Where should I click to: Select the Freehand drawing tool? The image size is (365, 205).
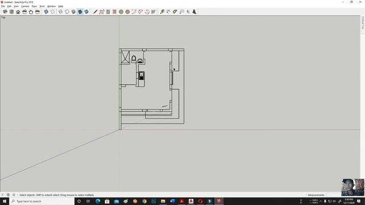[102, 11]
